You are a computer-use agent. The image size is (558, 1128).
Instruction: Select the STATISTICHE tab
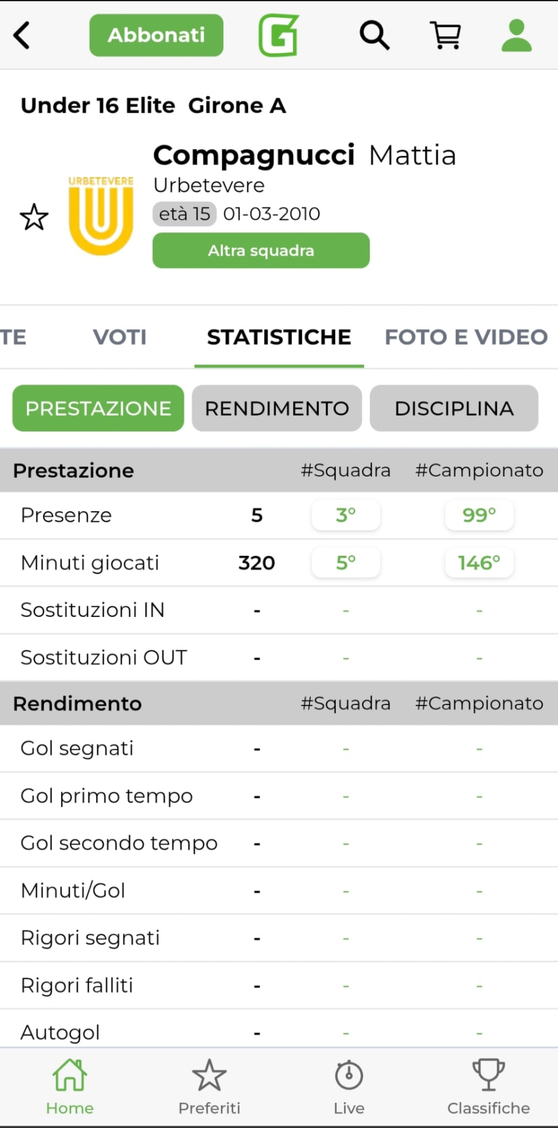click(x=279, y=337)
